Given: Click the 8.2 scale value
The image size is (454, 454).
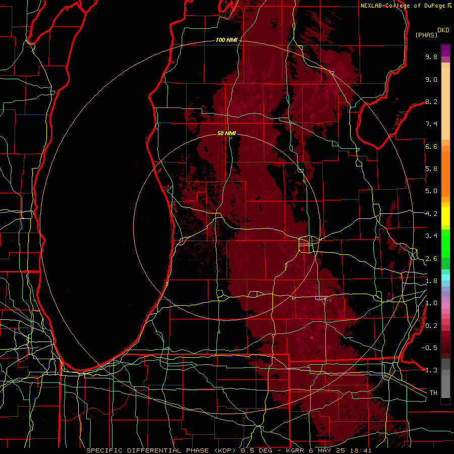Looking at the screenshot, I should [x=431, y=101].
